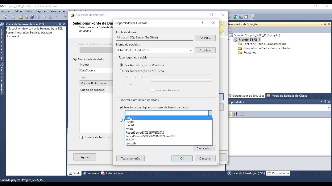Select Nova fonte de dados radio button
Screen dimensions: 332x186
pos(75,59)
